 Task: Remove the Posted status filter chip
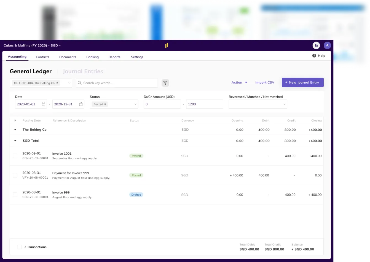[104, 104]
